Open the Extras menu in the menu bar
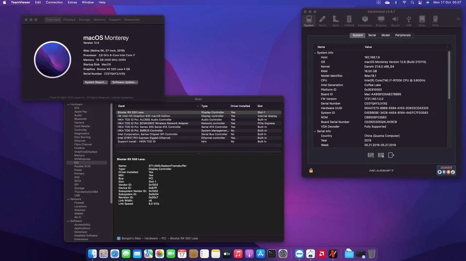466x261 pixels. click(x=72, y=2)
